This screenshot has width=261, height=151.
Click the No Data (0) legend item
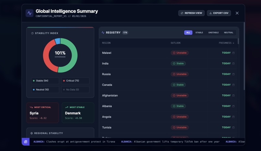75,90
